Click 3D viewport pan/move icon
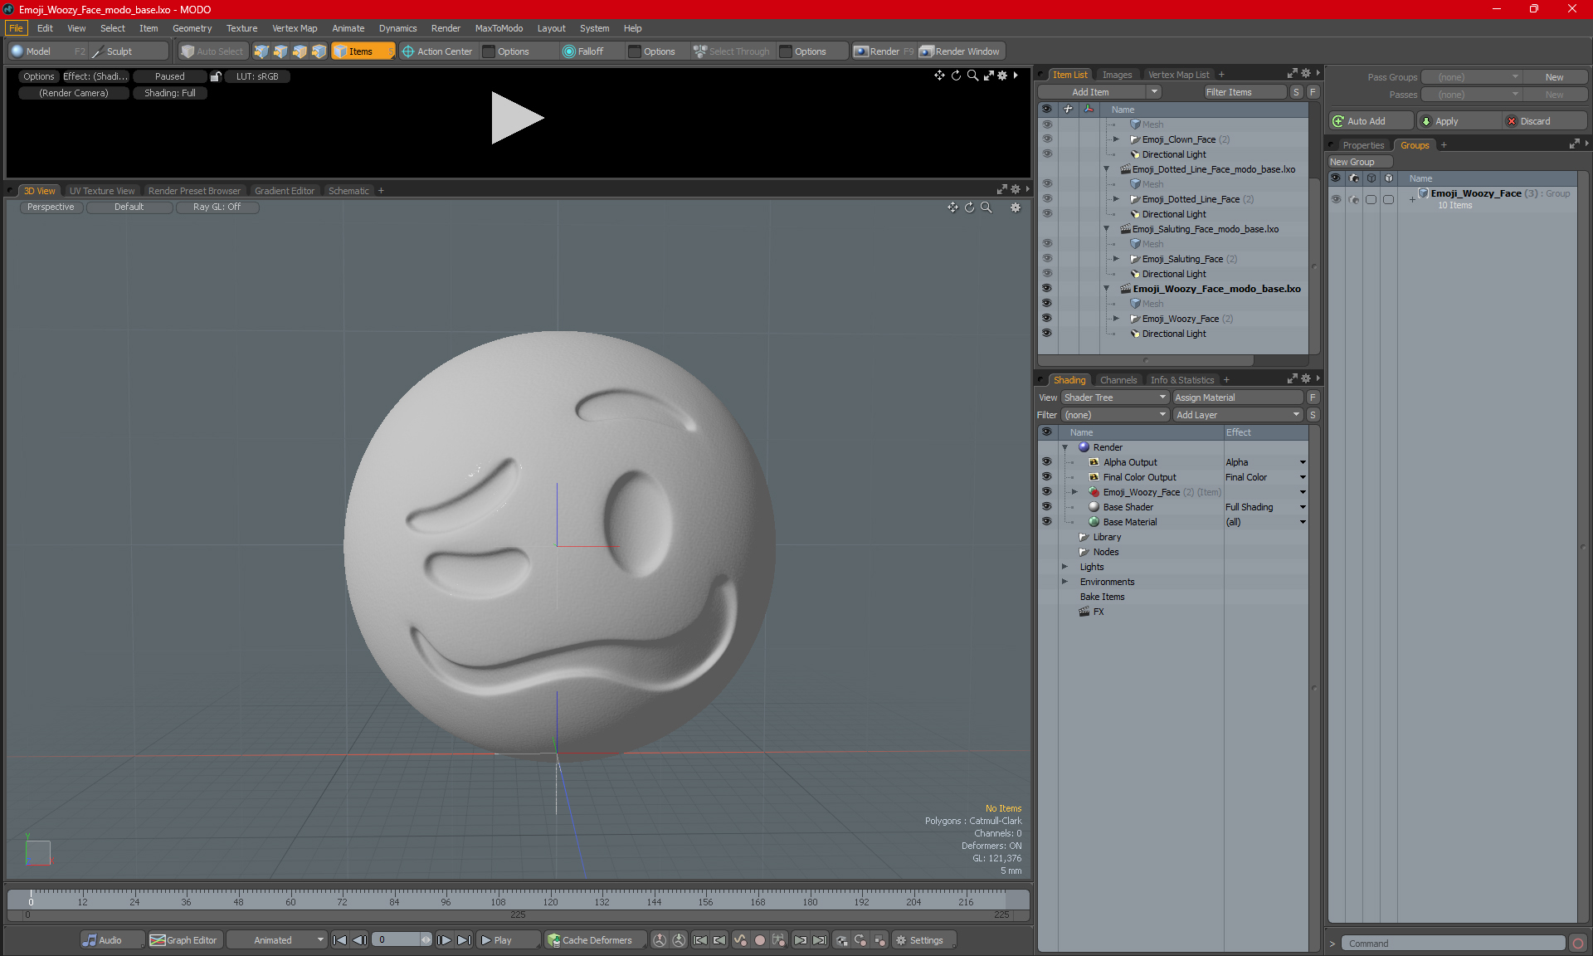Screen dimensions: 1593x956 [x=952, y=207]
